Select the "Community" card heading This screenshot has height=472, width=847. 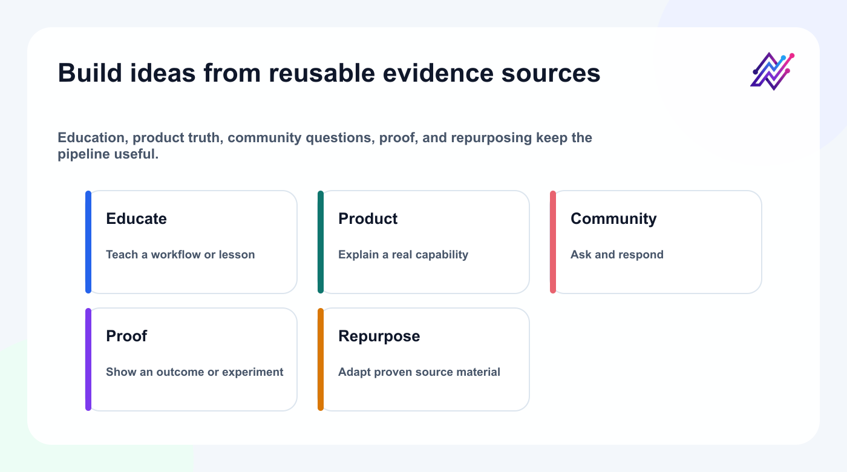click(x=613, y=218)
